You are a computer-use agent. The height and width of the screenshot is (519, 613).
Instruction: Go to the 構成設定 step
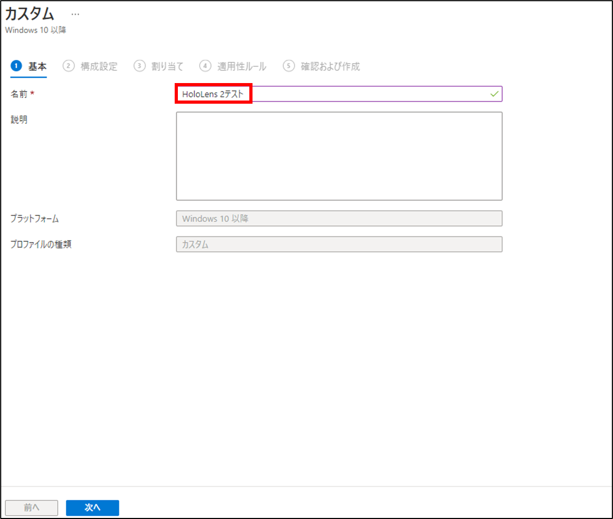pos(91,67)
